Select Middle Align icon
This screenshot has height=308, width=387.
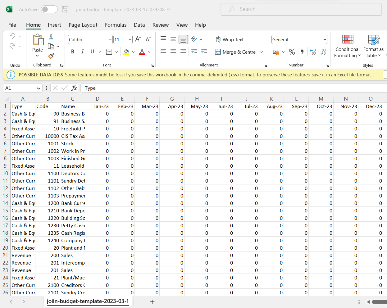tap(173, 39)
